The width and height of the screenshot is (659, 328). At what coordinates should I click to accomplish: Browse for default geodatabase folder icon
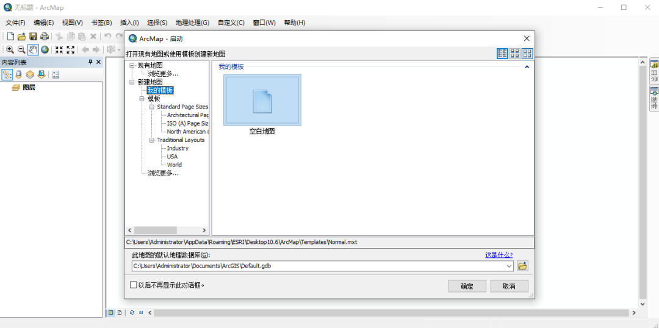coord(522,266)
